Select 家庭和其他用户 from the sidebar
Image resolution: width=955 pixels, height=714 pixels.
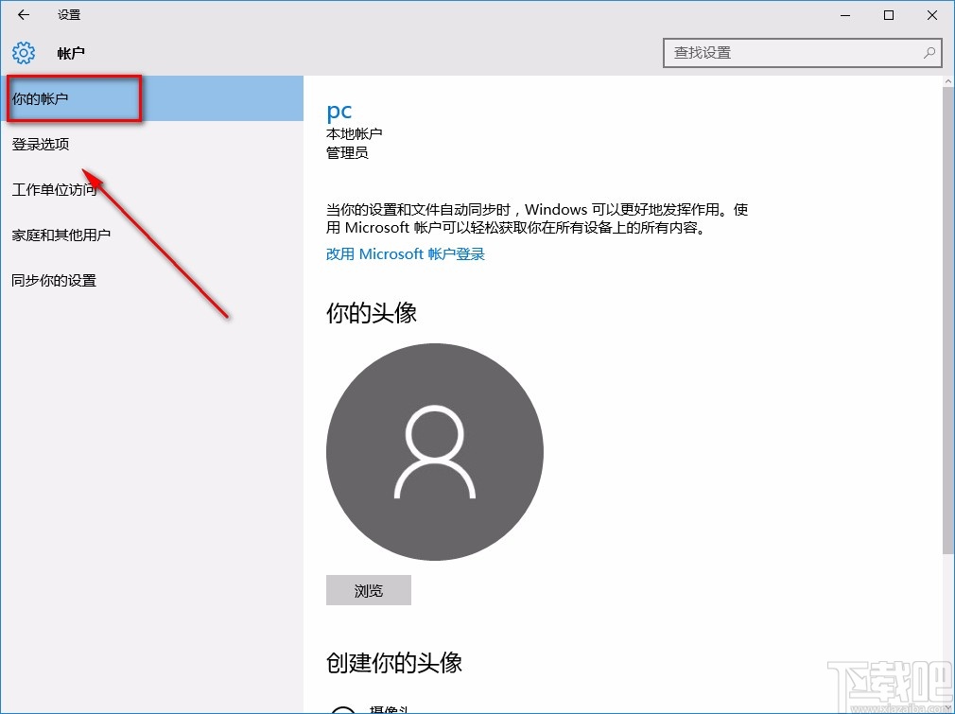pos(61,235)
